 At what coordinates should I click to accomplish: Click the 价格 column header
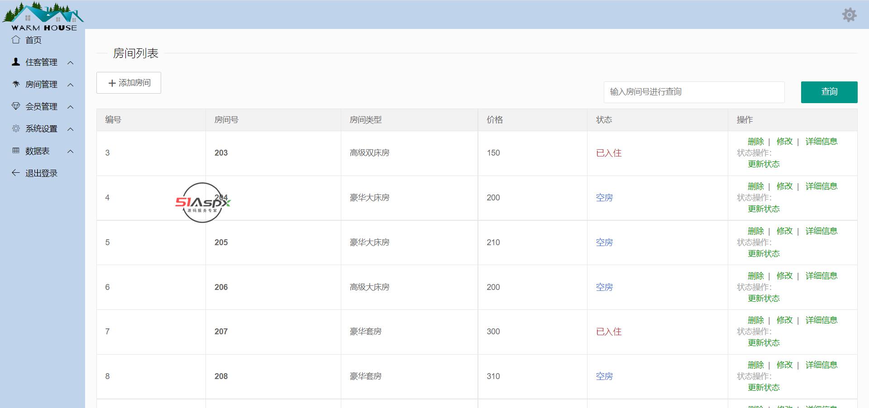tap(533, 120)
